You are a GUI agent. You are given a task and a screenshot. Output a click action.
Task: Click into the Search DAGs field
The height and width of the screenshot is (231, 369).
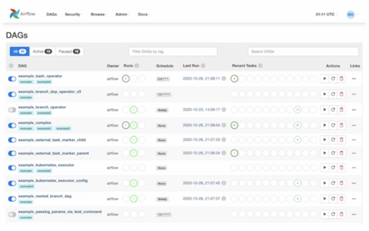point(303,51)
